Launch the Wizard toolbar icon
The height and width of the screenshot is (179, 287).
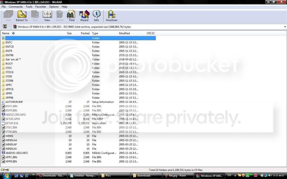(x=84, y=16)
